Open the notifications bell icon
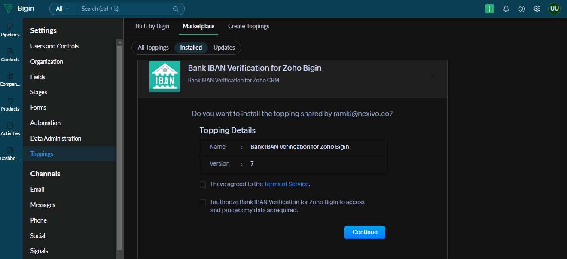 (x=506, y=9)
